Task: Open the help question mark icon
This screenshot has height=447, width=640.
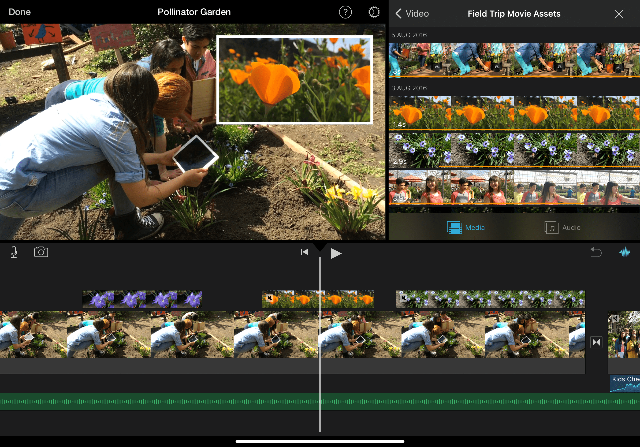Action: 345,12
